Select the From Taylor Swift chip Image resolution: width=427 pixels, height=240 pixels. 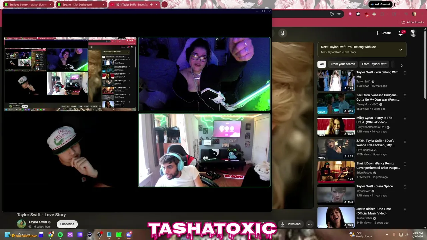point(374,64)
